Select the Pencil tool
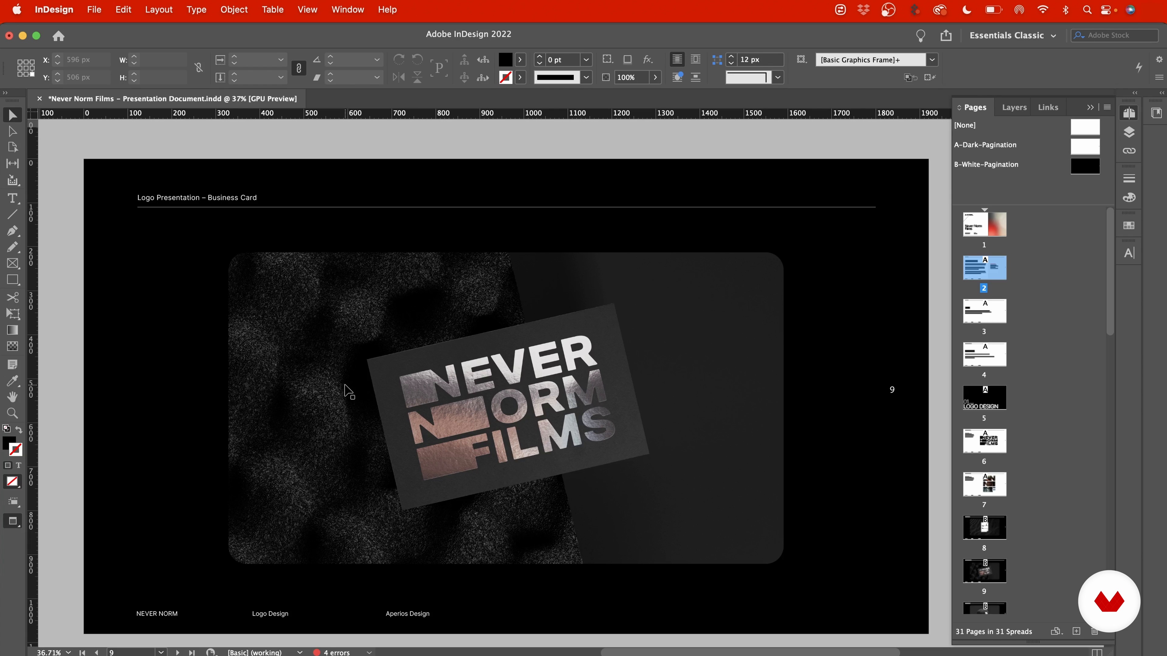 (x=12, y=247)
